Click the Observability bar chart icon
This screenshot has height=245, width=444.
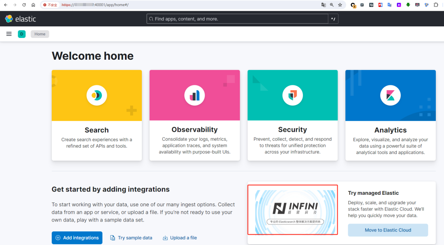pyautogui.click(x=194, y=95)
